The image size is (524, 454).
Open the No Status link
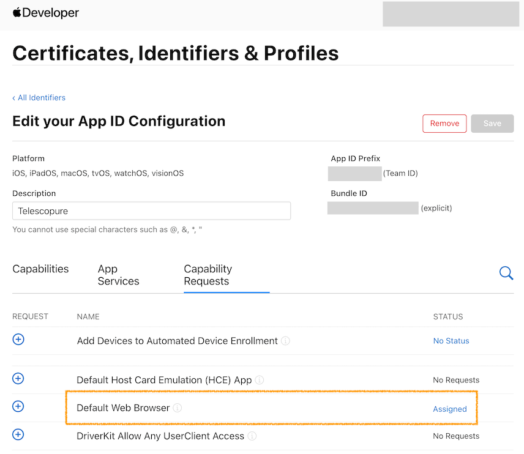(x=451, y=341)
